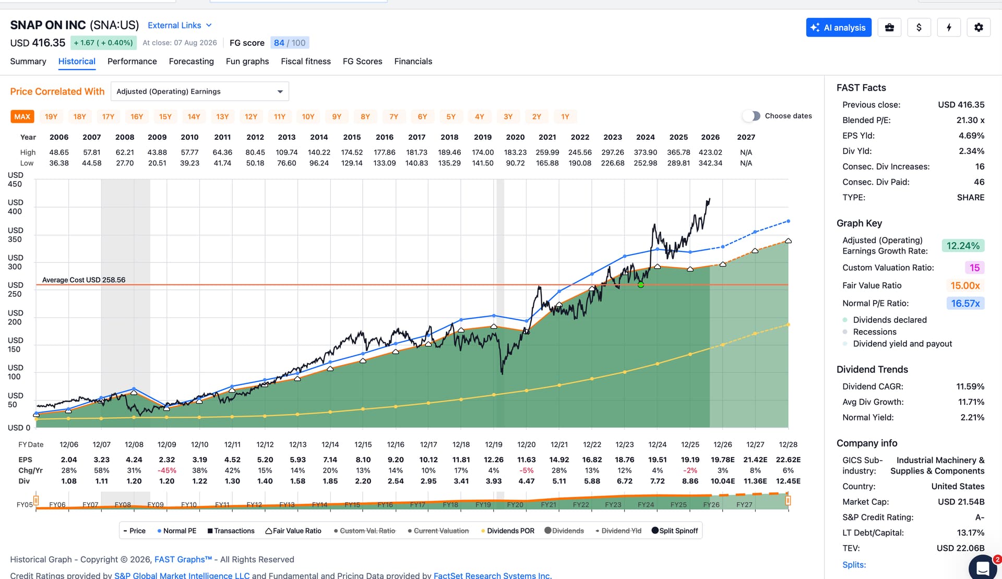Click Dividend yield and payout key item
This screenshot has height=579, width=1002.
897,344
